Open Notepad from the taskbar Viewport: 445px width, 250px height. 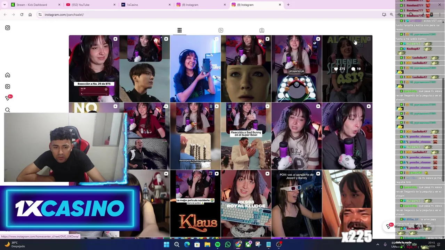[x=268, y=244]
